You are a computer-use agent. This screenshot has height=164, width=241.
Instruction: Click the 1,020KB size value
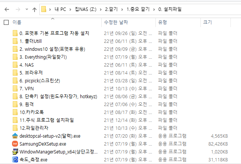pyautogui.click(x=219, y=152)
